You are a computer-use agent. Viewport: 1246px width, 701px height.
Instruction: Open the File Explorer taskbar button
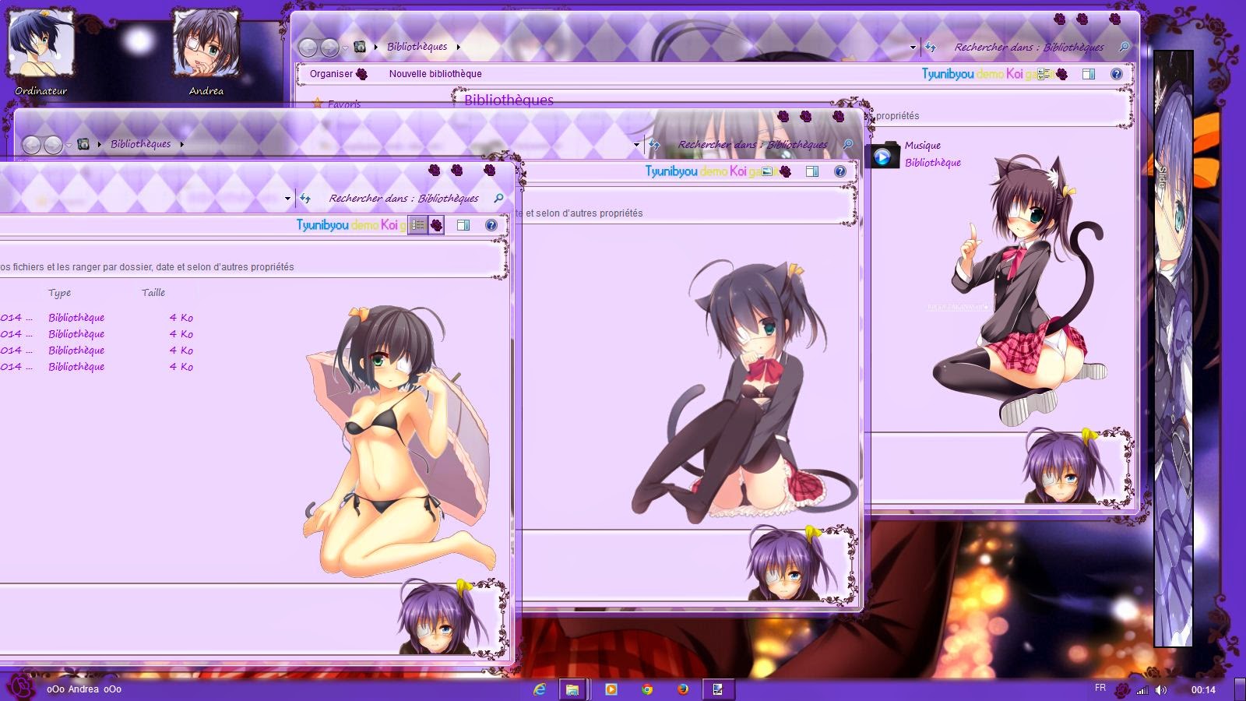pos(572,689)
